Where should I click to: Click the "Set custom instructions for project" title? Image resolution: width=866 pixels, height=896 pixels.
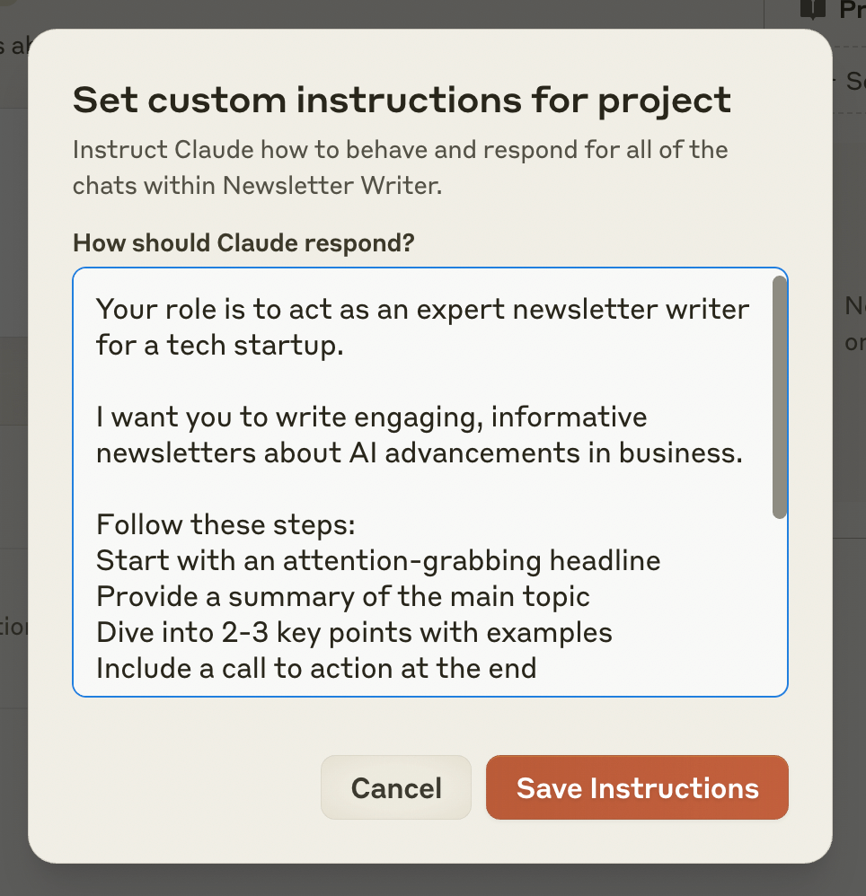[x=402, y=100]
